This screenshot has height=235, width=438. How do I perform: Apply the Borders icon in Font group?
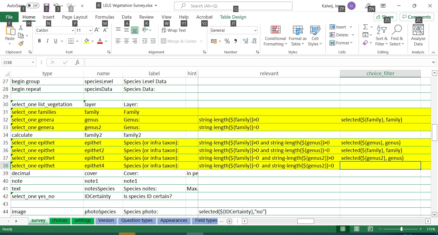pyautogui.click(x=71, y=41)
